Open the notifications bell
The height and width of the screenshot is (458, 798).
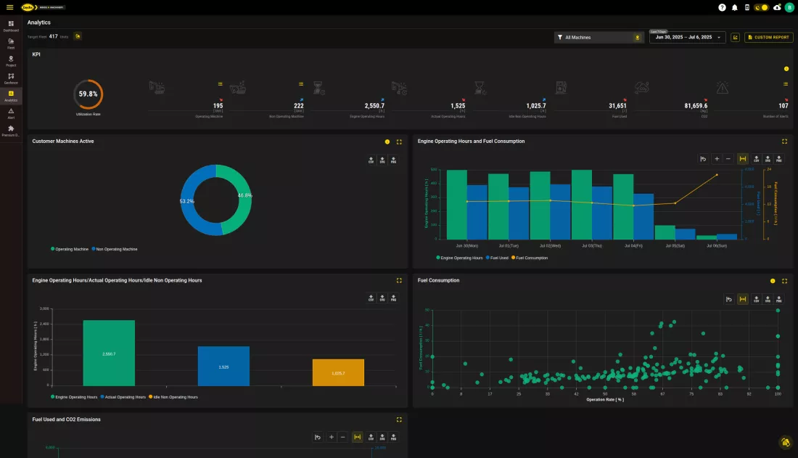pyautogui.click(x=735, y=7)
